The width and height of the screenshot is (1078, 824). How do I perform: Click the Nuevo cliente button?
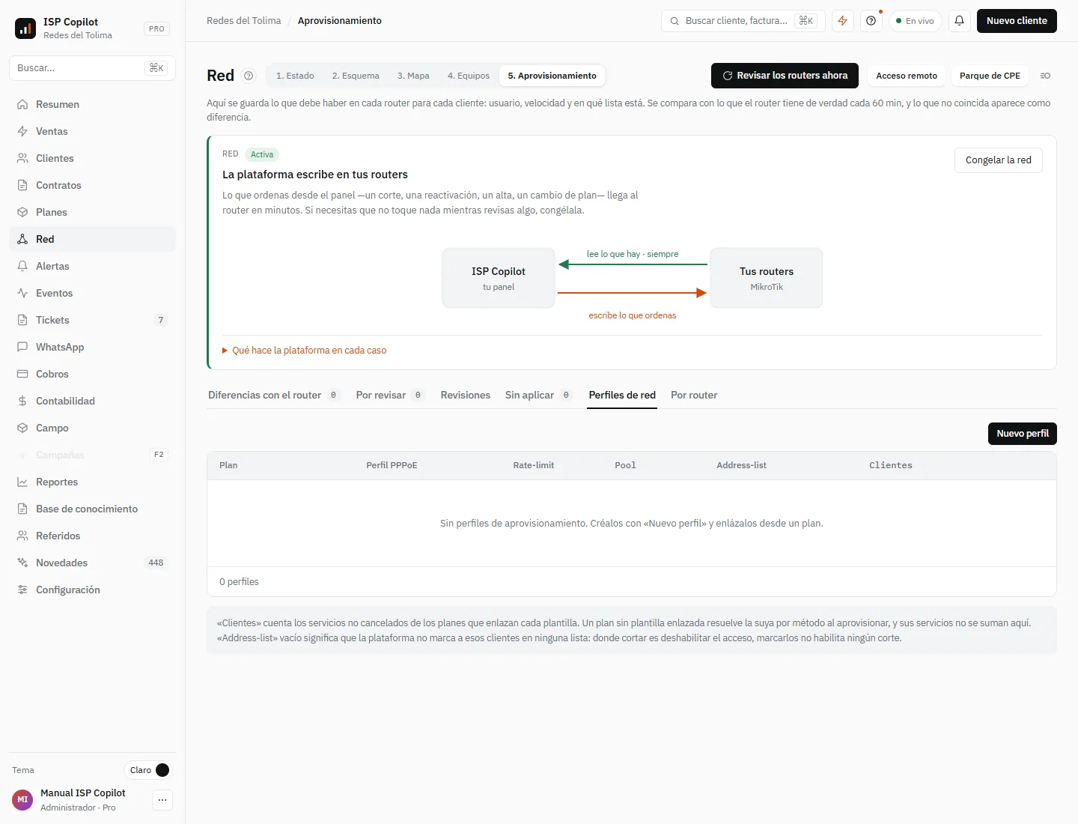point(1017,21)
